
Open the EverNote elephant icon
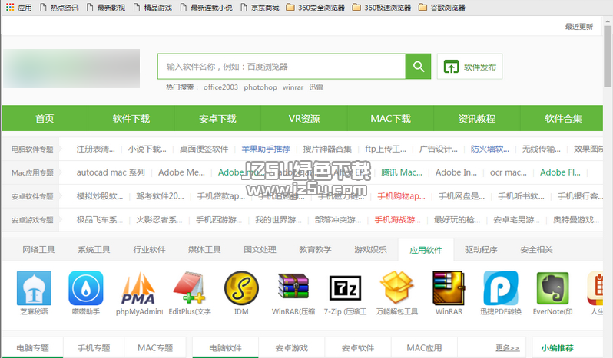click(x=552, y=288)
